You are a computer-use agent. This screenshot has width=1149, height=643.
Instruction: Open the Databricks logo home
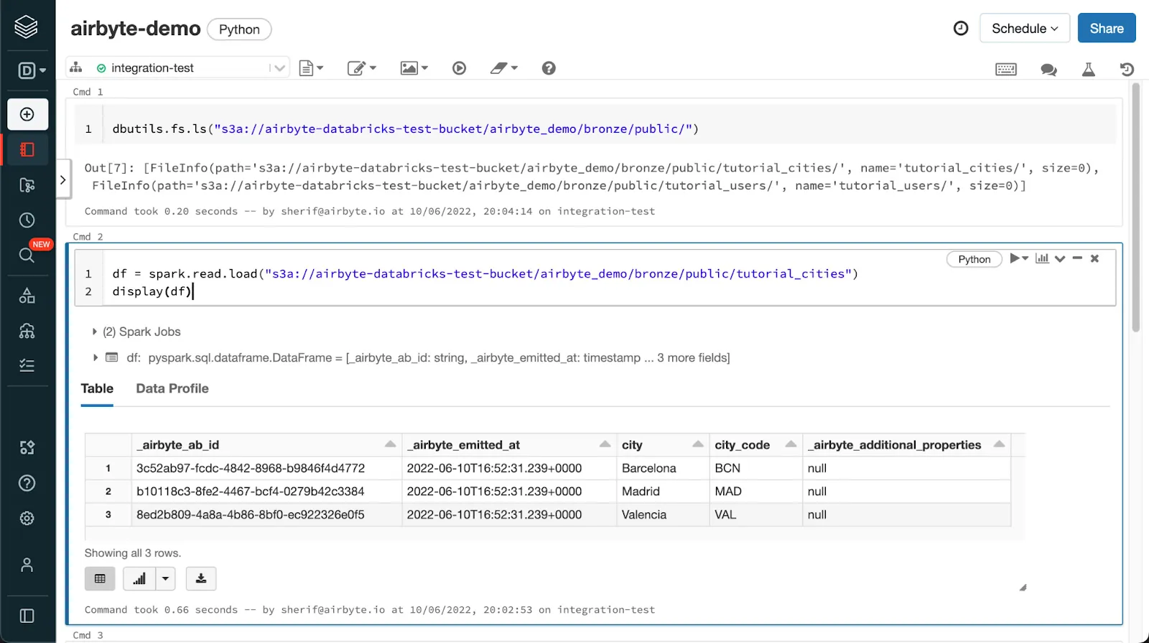[27, 27]
